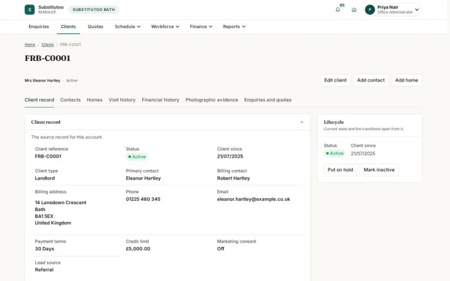This screenshot has height=281, width=450.
Task: Switch to the Homes tab
Action: point(94,100)
